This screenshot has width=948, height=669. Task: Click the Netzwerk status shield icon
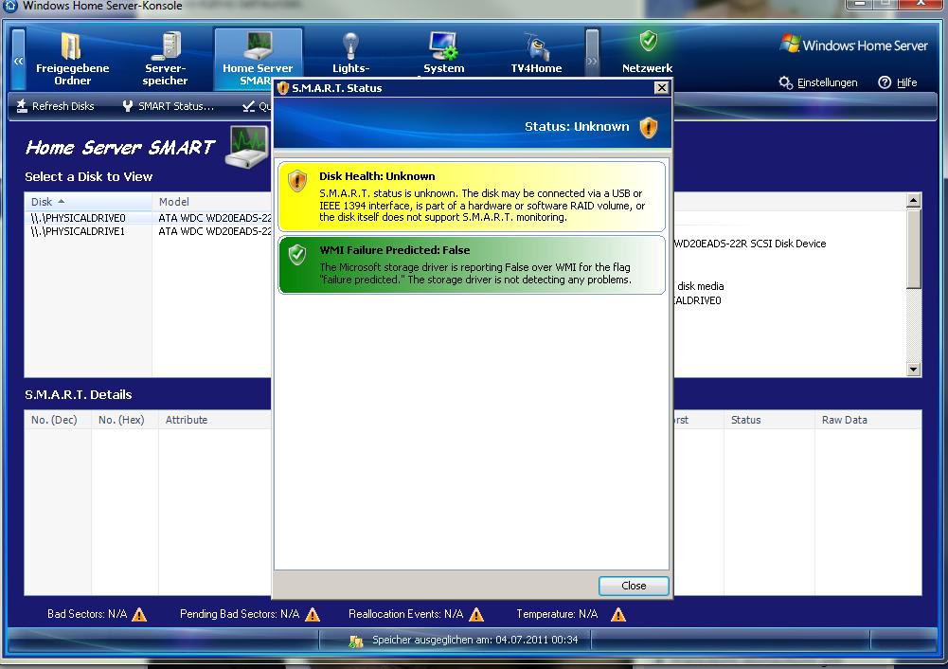tap(648, 41)
